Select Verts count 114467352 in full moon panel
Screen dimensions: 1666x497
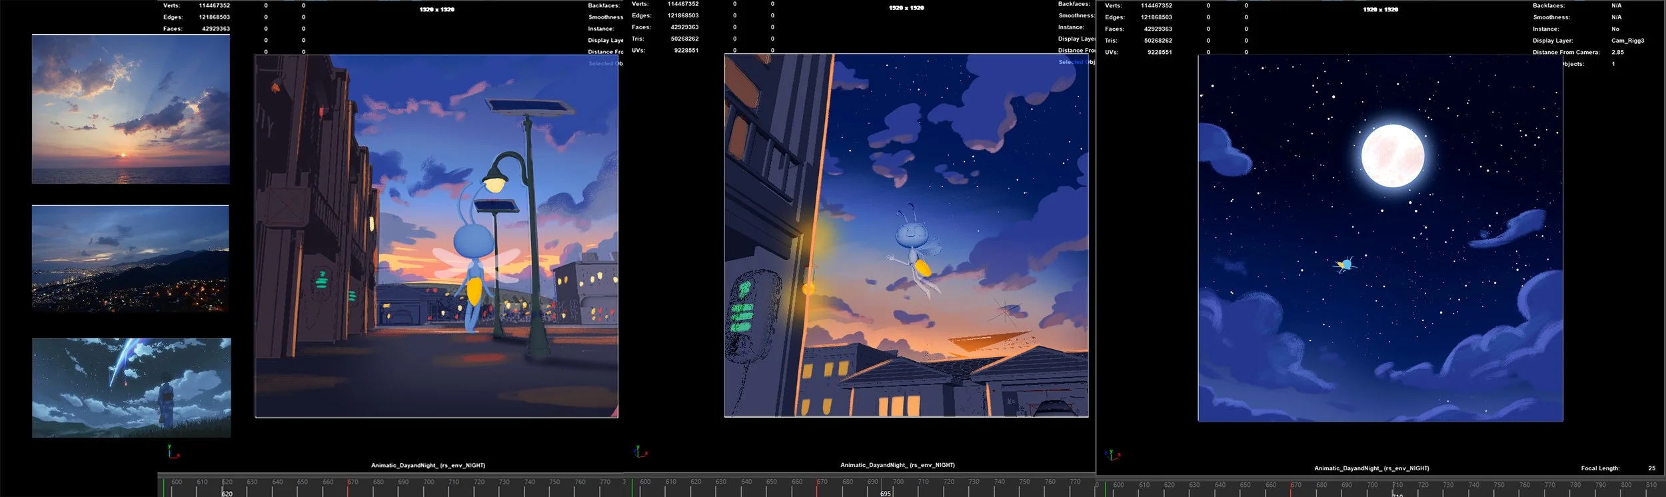click(1156, 6)
